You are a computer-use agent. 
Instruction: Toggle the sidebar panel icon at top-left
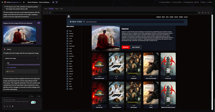click(x=2, y=2)
